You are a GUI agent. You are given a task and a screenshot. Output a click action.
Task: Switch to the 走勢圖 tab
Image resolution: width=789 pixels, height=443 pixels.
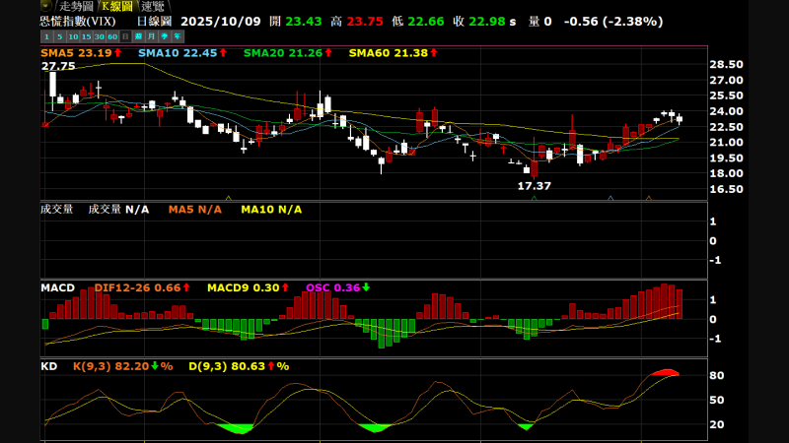pyautogui.click(x=75, y=6)
